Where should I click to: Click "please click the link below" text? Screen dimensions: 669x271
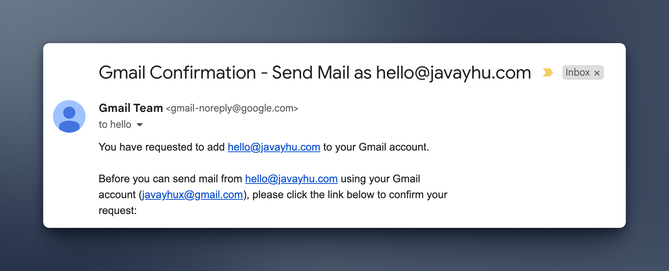pos(313,195)
